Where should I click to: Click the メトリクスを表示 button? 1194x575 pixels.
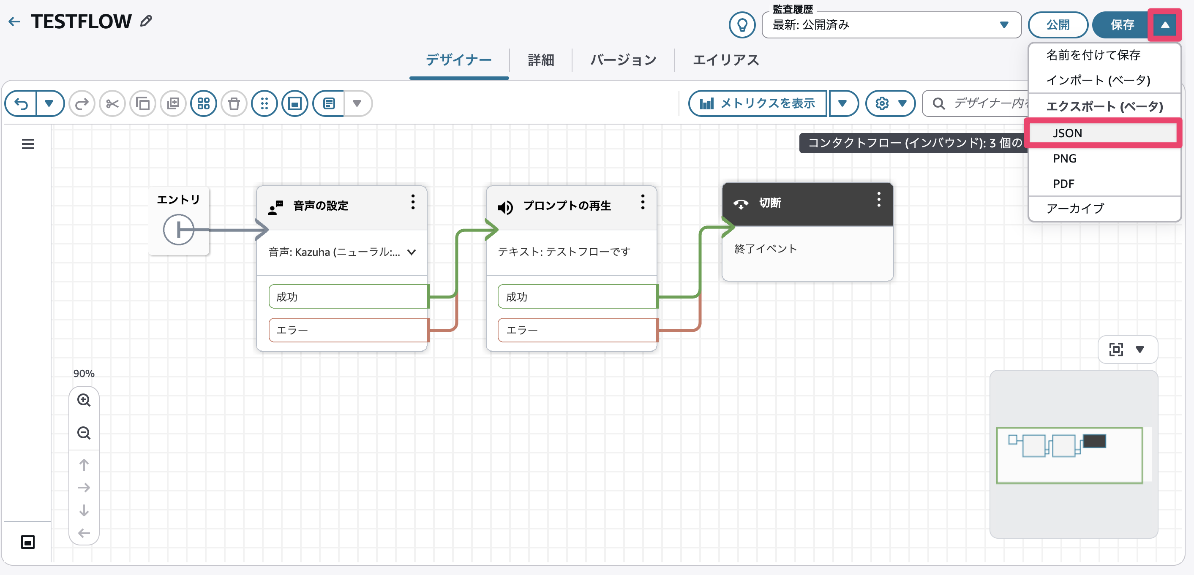[758, 103]
